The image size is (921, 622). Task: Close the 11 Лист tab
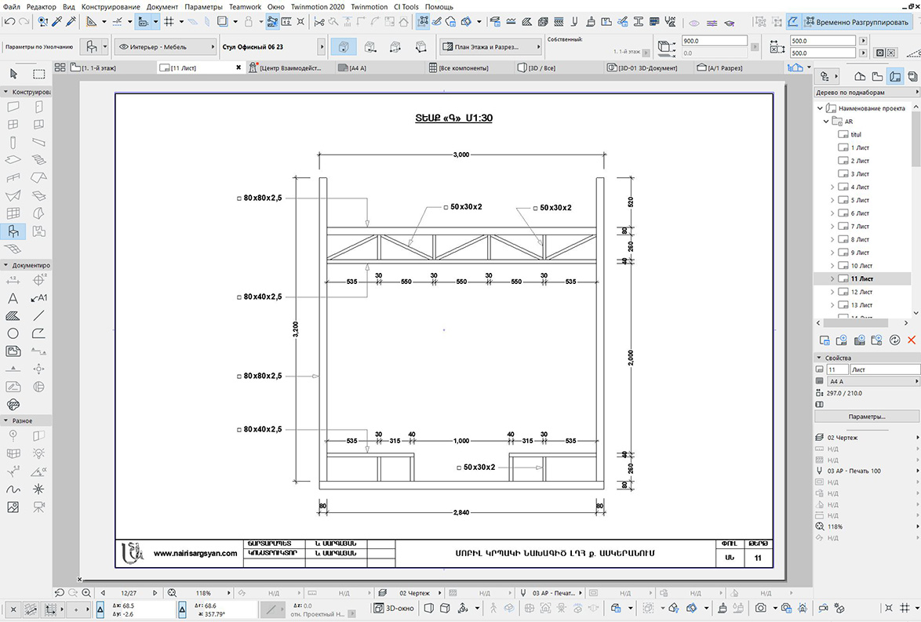(x=238, y=67)
